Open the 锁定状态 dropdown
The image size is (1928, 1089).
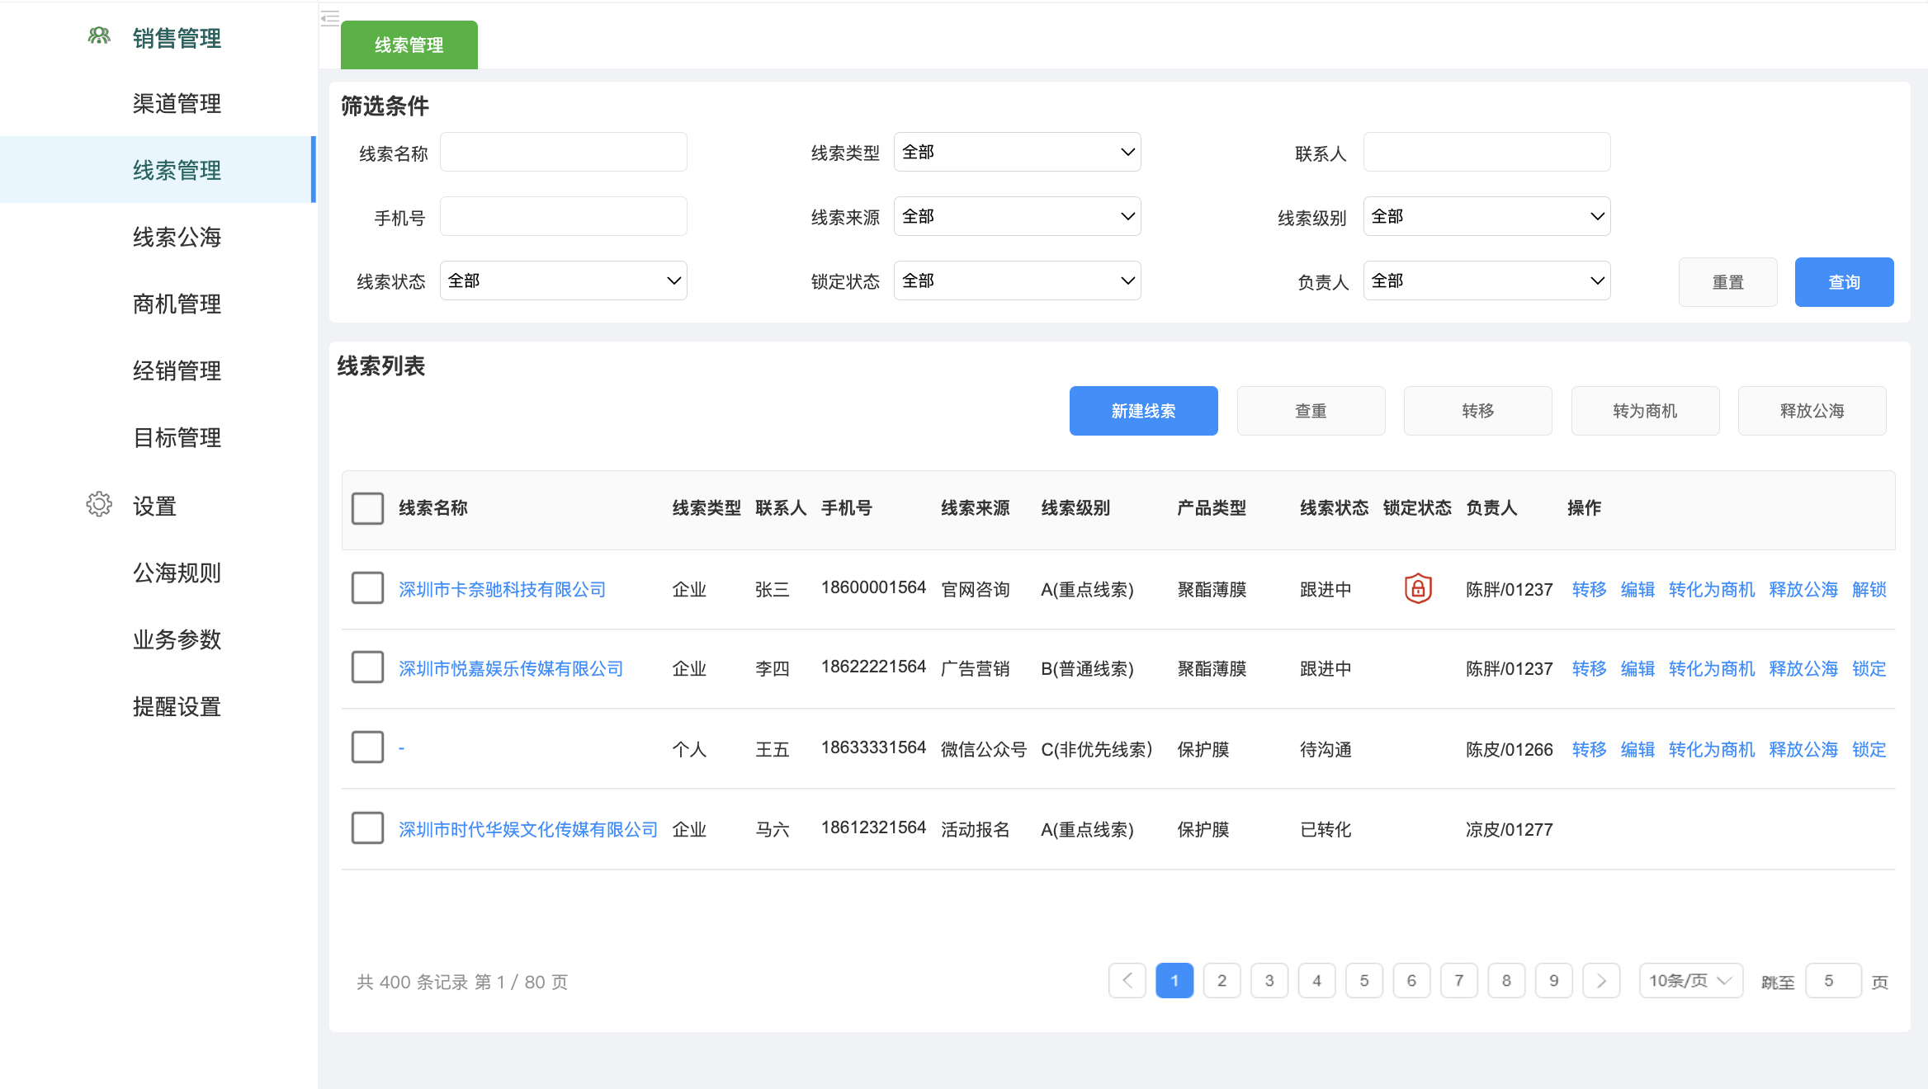coord(1018,280)
